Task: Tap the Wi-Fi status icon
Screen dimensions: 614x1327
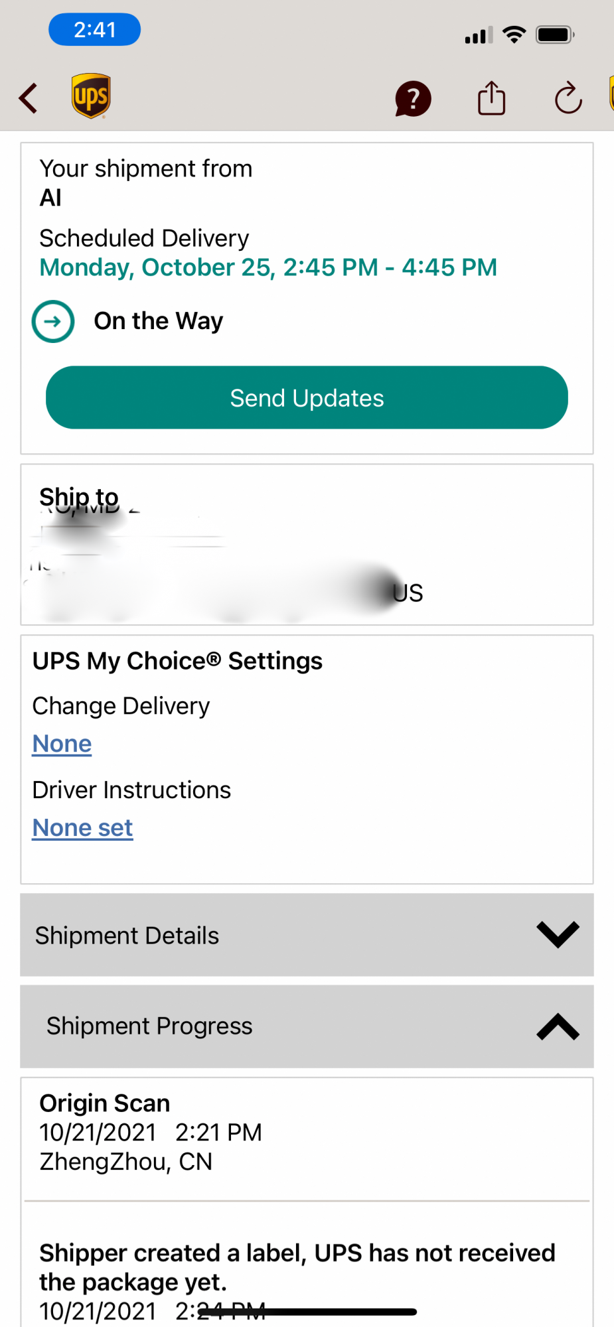Action: click(x=514, y=35)
